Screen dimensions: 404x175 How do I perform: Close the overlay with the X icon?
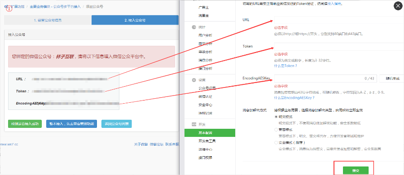[x=398, y=6]
